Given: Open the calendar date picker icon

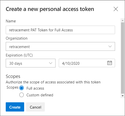Looking at the screenshot, I should [x=110, y=63].
